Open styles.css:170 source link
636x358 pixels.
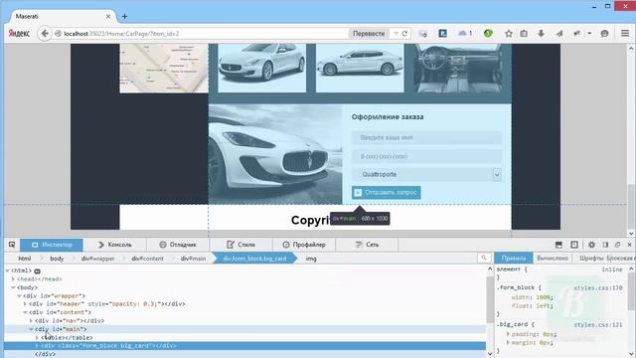point(598,287)
